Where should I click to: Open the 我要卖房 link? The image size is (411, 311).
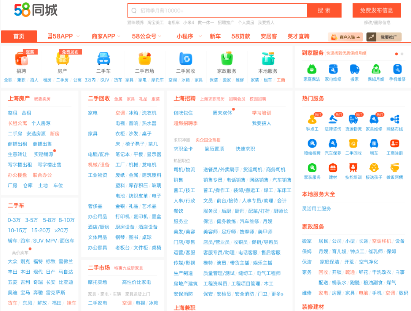click(42, 99)
